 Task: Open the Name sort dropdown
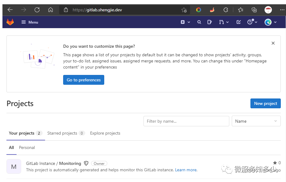click(x=256, y=121)
